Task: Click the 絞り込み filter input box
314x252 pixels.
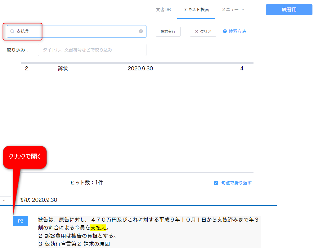Action: click(92, 50)
